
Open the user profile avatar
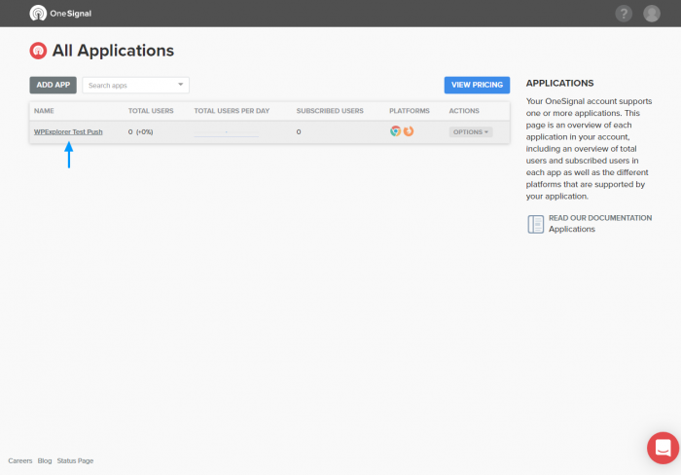tap(651, 14)
